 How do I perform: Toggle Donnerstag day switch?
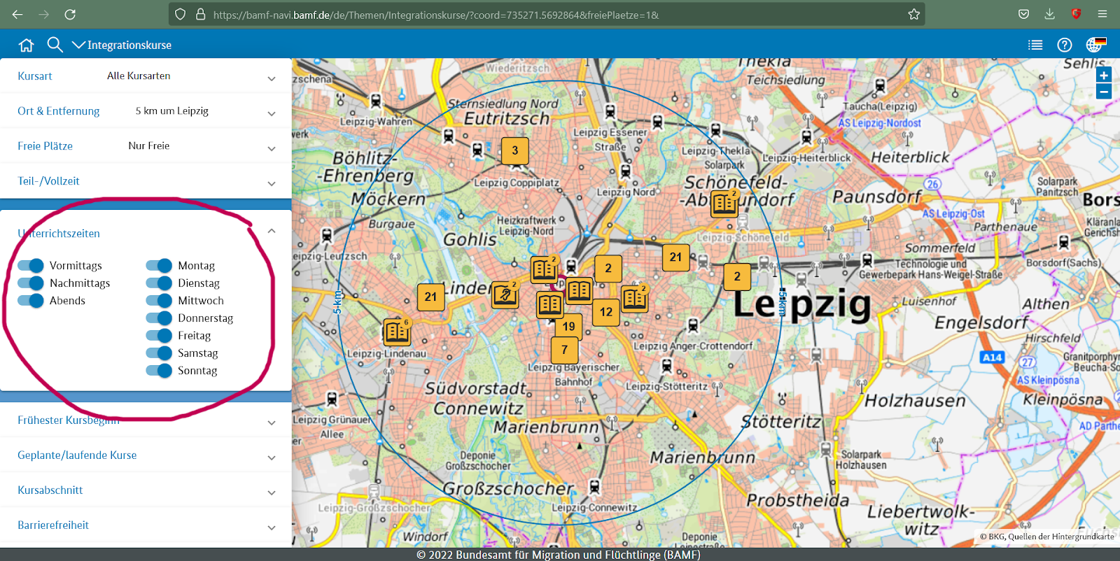pyautogui.click(x=159, y=318)
